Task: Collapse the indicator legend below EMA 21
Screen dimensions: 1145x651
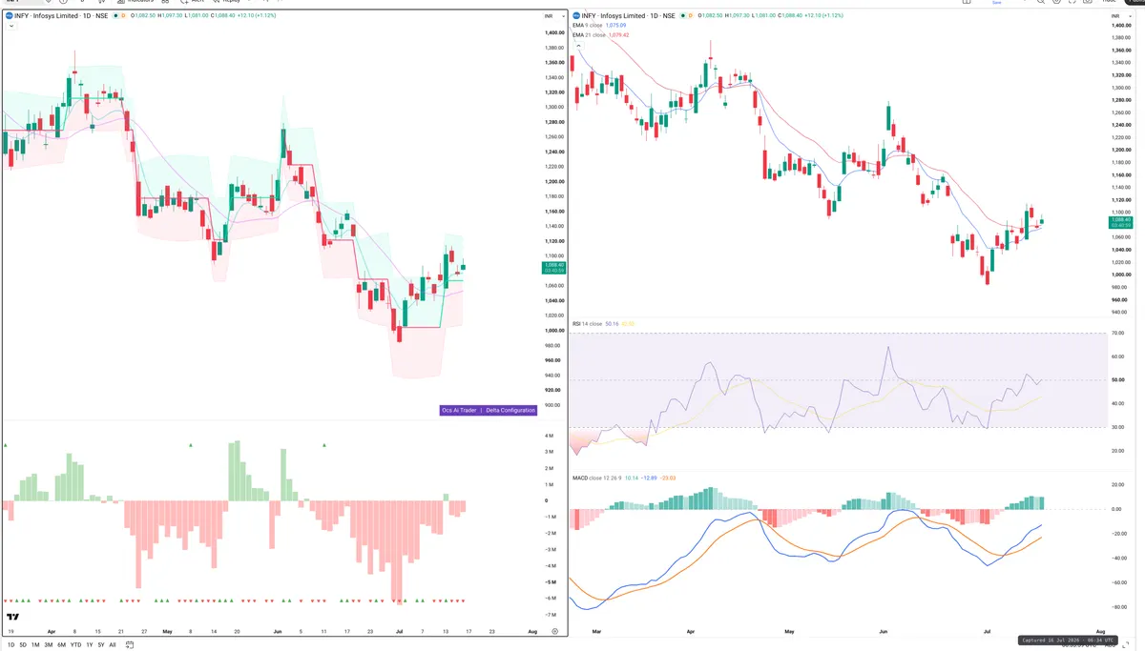Action: (x=577, y=44)
